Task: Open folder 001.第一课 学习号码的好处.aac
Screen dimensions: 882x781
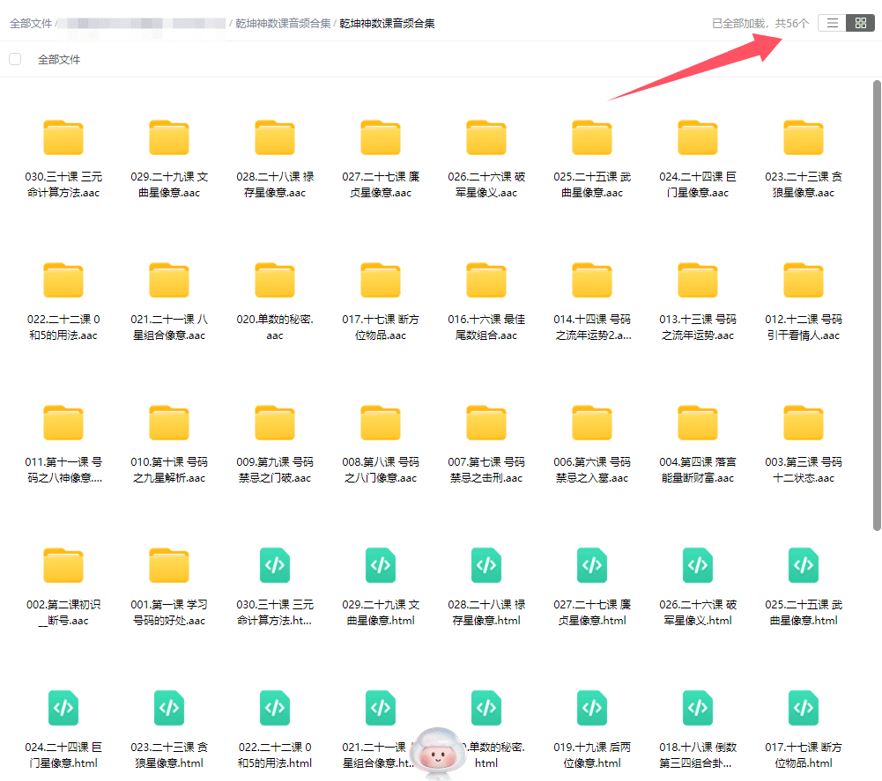Action: click(169, 566)
